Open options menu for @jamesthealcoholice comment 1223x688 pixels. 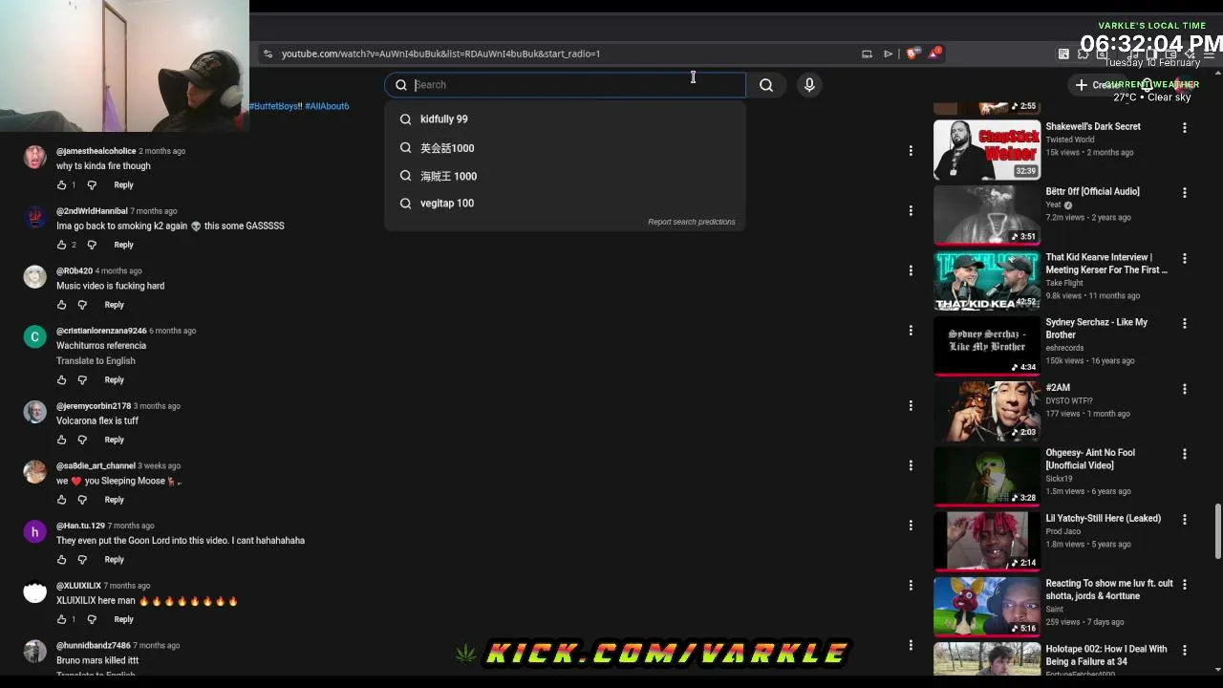point(911,151)
